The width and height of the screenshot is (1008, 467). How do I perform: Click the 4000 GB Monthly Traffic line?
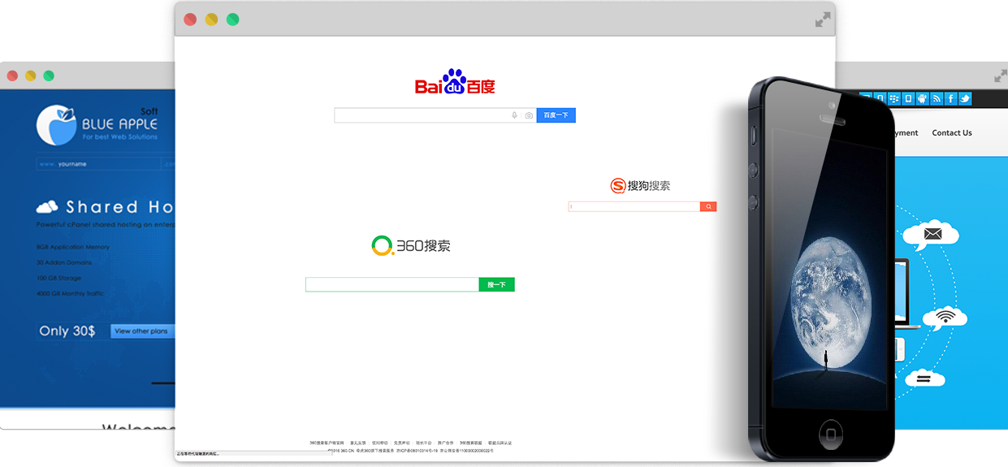(x=70, y=293)
